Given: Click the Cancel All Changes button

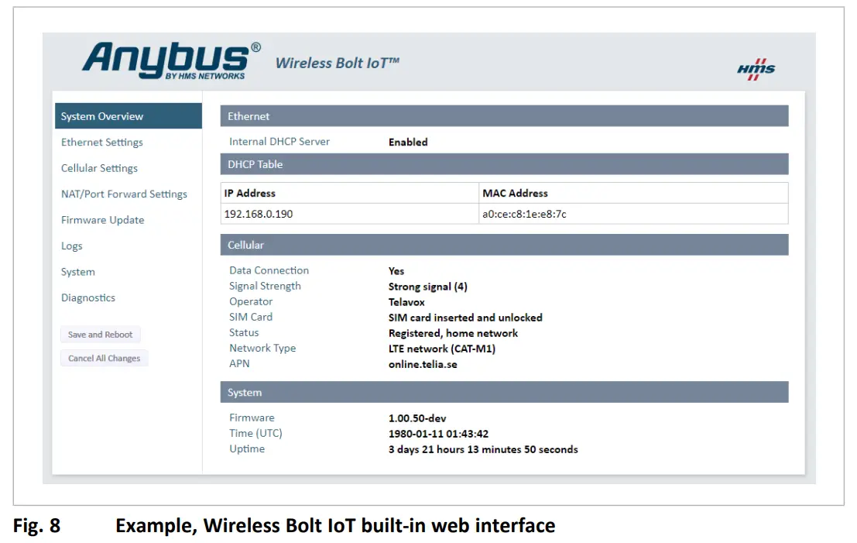Looking at the screenshot, I should pyautogui.click(x=104, y=358).
